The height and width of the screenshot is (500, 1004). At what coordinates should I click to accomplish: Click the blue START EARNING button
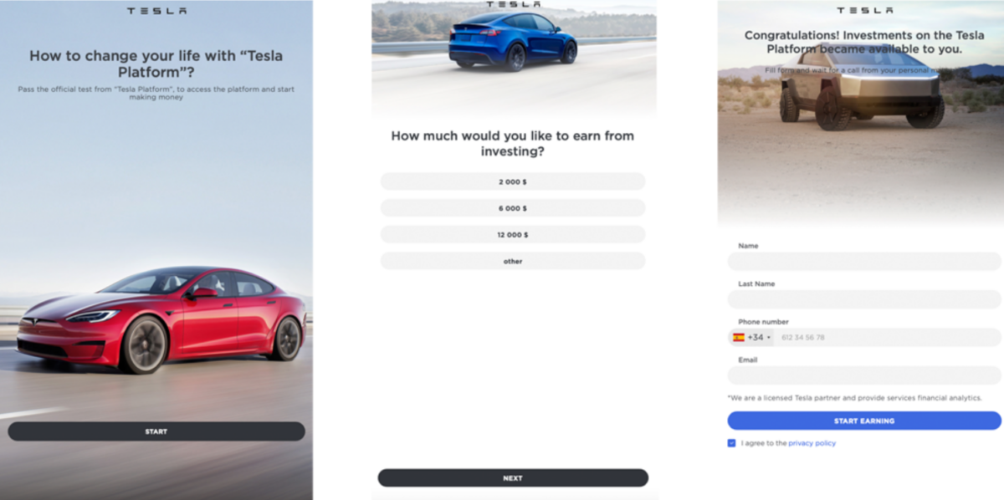(x=864, y=421)
